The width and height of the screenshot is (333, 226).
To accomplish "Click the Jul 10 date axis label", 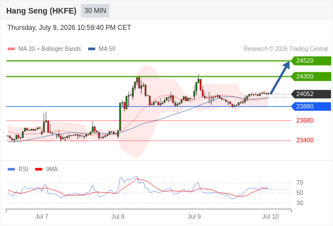I will (x=270, y=216).
